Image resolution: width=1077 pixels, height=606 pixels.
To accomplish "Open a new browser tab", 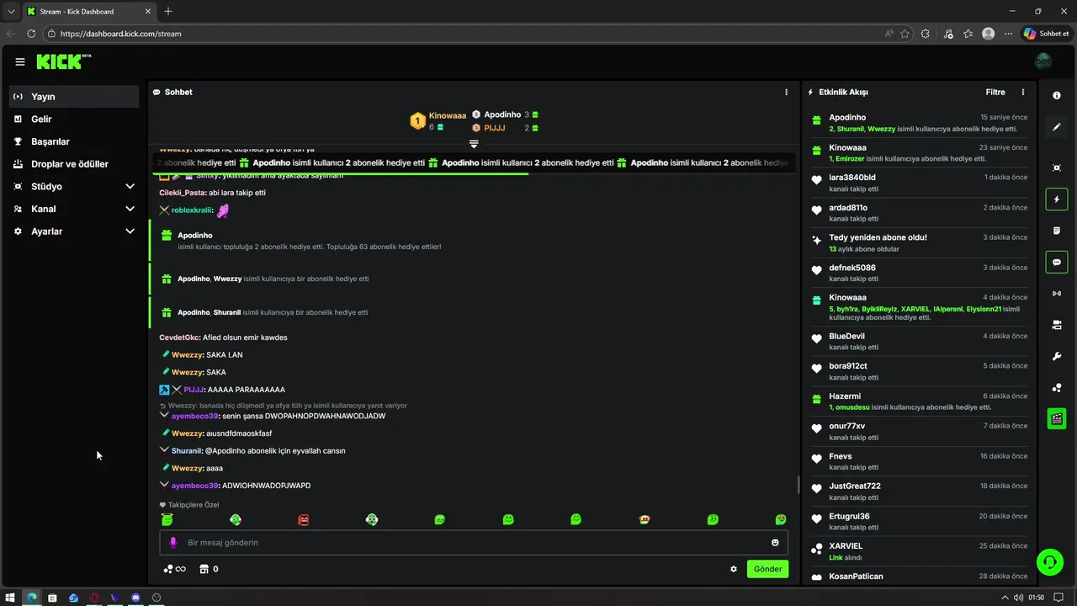I will point(168,11).
